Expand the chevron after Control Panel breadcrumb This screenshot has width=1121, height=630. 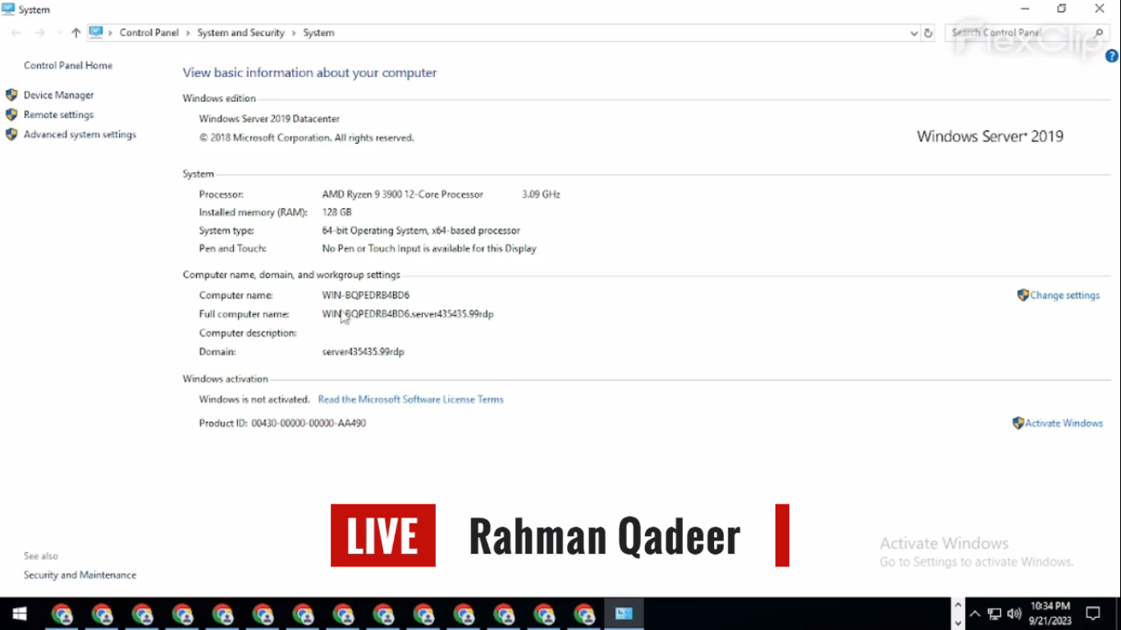click(x=188, y=33)
